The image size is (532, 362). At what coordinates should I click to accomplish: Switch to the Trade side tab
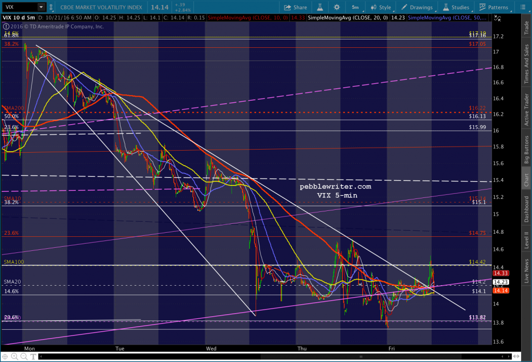[526, 28]
